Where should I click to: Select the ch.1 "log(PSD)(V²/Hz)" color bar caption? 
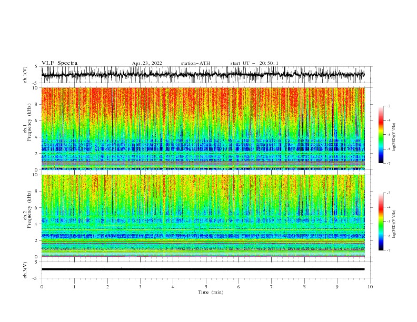tap(394, 137)
